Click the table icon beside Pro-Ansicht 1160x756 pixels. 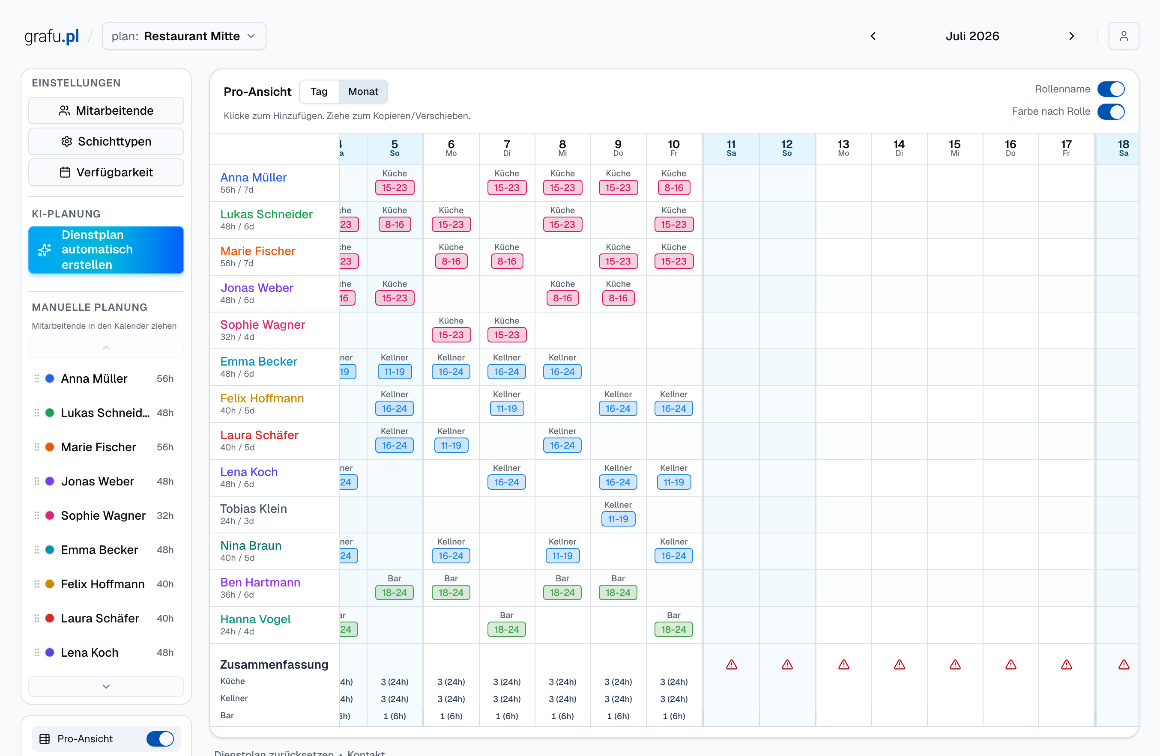coord(45,739)
